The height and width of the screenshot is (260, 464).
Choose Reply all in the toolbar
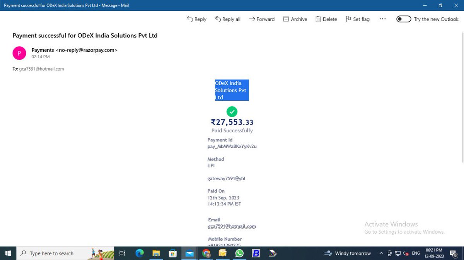click(x=227, y=19)
